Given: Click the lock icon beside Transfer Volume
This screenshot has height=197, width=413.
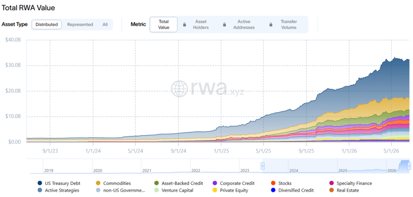Looking at the screenshot, I should coord(271,25).
